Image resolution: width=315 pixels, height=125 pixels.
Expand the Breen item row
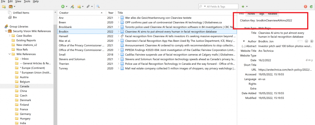tap(118, 22)
